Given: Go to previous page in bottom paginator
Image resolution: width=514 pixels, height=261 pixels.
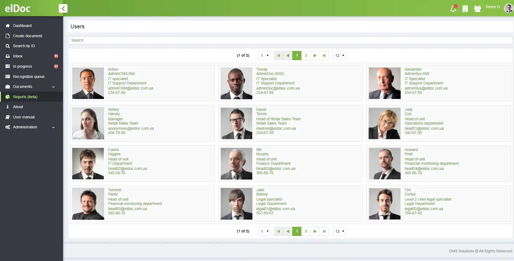Looking at the screenshot, I should point(288,231).
